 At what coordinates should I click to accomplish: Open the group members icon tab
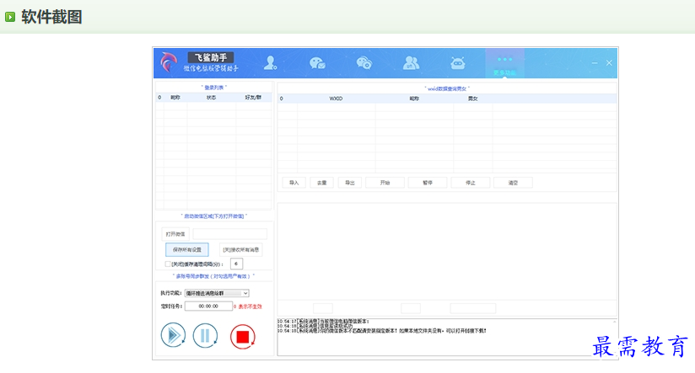point(411,62)
